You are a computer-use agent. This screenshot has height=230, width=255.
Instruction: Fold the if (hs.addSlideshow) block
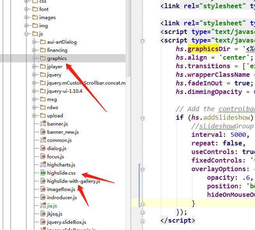point(142,119)
